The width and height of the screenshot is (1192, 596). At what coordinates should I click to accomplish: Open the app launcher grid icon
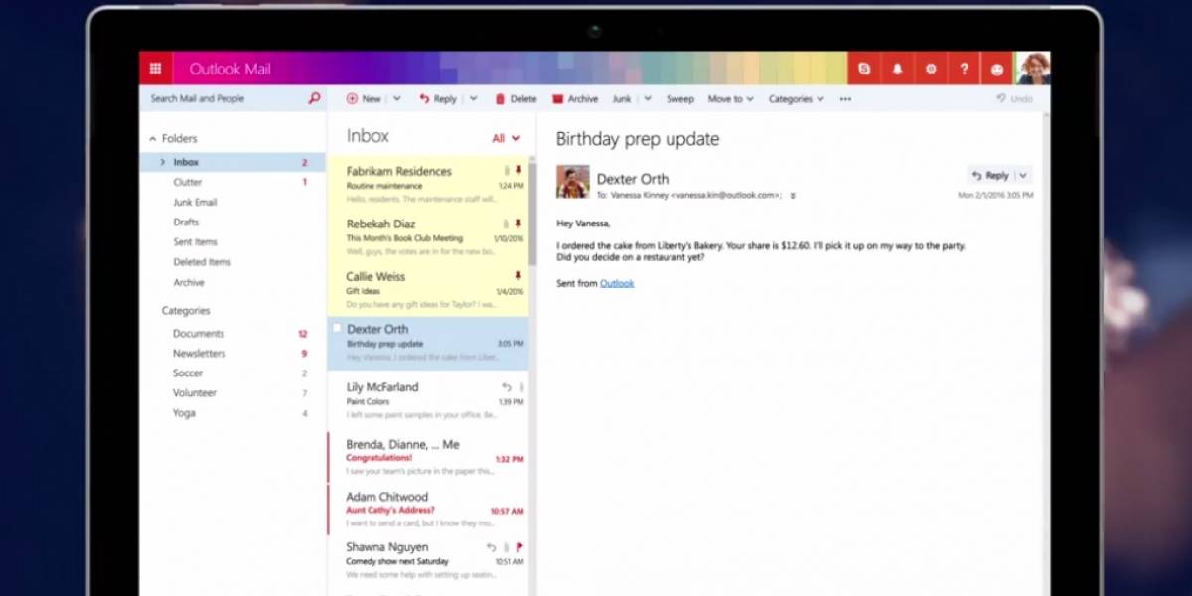click(x=156, y=69)
